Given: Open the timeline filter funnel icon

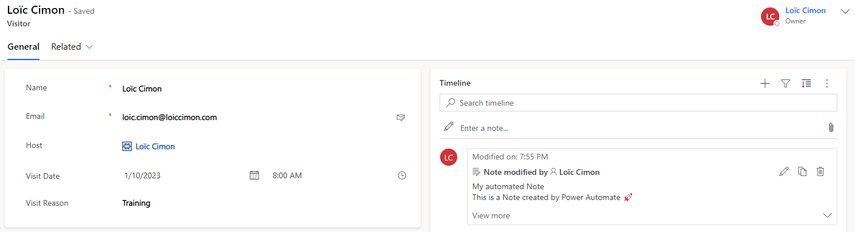Looking at the screenshot, I should point(786,83).
